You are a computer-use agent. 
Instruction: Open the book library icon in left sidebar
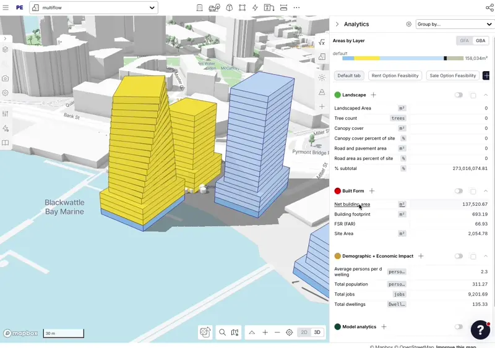point(6,143)
